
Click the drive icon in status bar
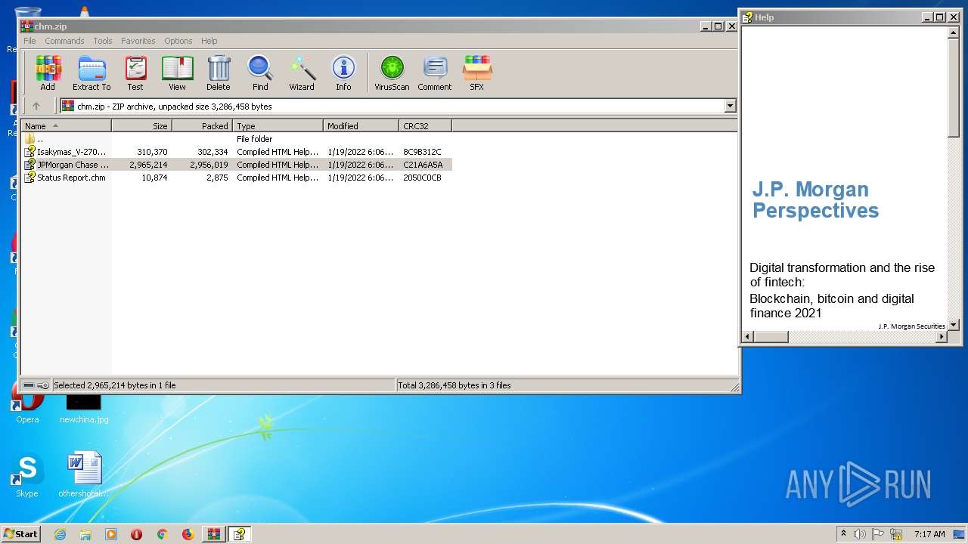[x=29, y=385]
